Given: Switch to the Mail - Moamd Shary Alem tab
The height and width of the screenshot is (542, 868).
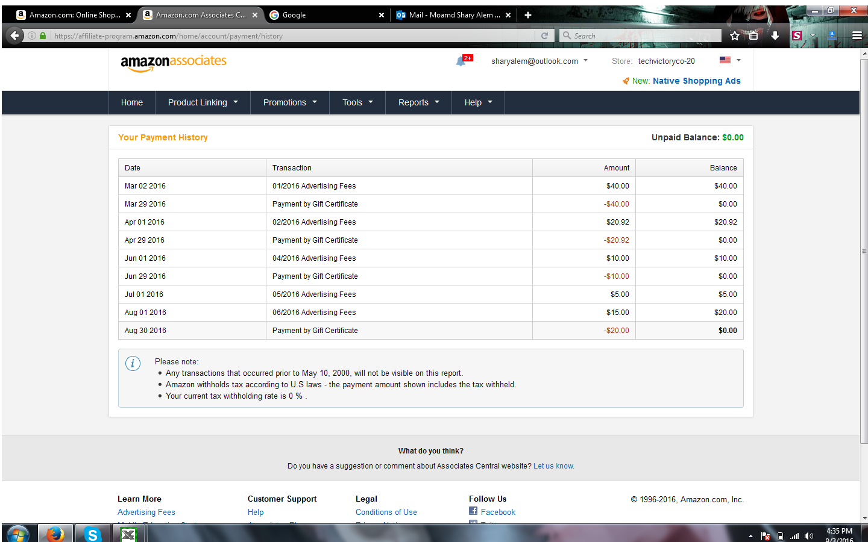Looking at the screenshot, I should (453, 15).
